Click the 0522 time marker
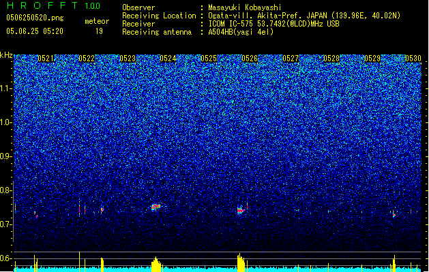 click(87, 58)
